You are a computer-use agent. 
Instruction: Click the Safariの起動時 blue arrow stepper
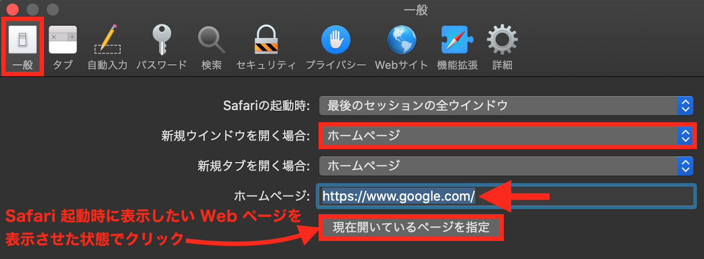(685, 106)
